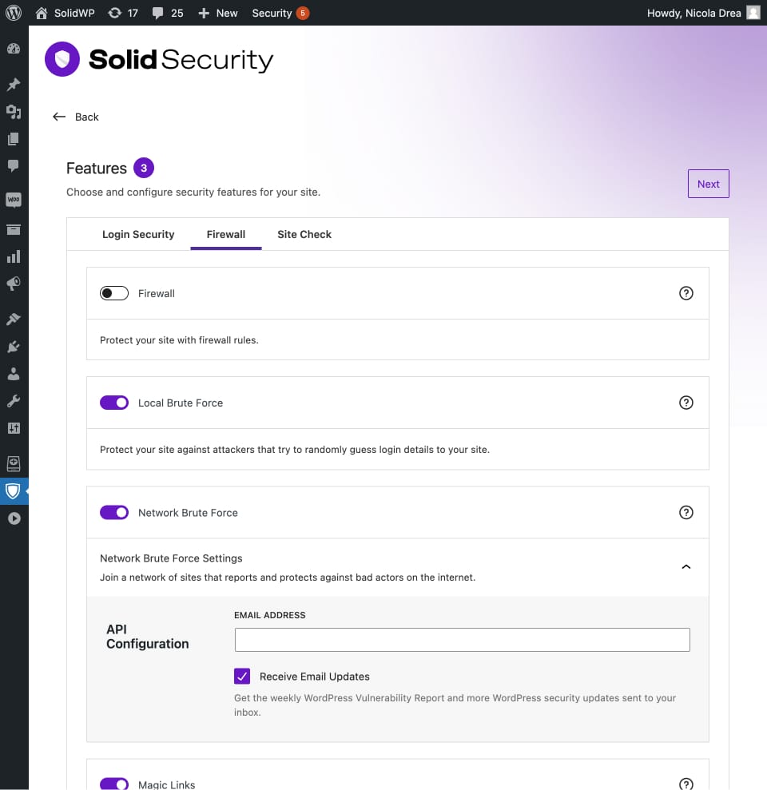Disable the Local Brute Force toggle
Image resolution: width=767 pixels, height=790 pixels.
click(x=114, y=403)
